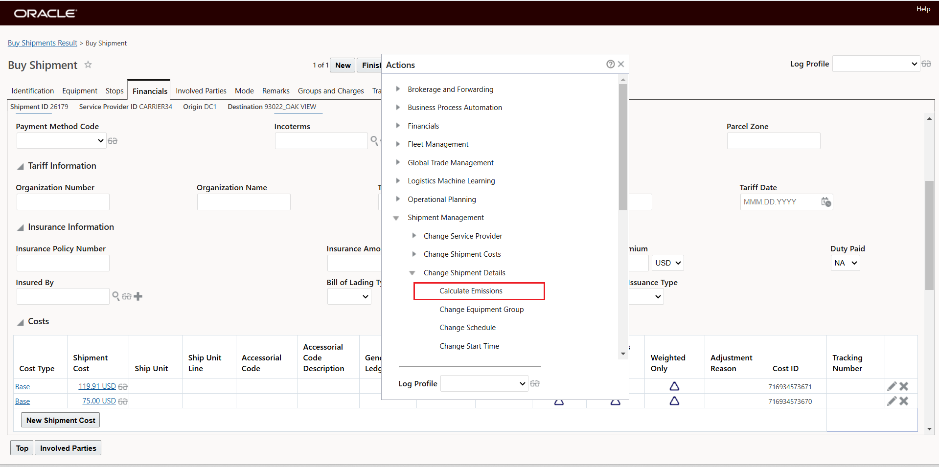Click the Top button
The height and width of the screenshot is (467, 939).
[22, 448]
